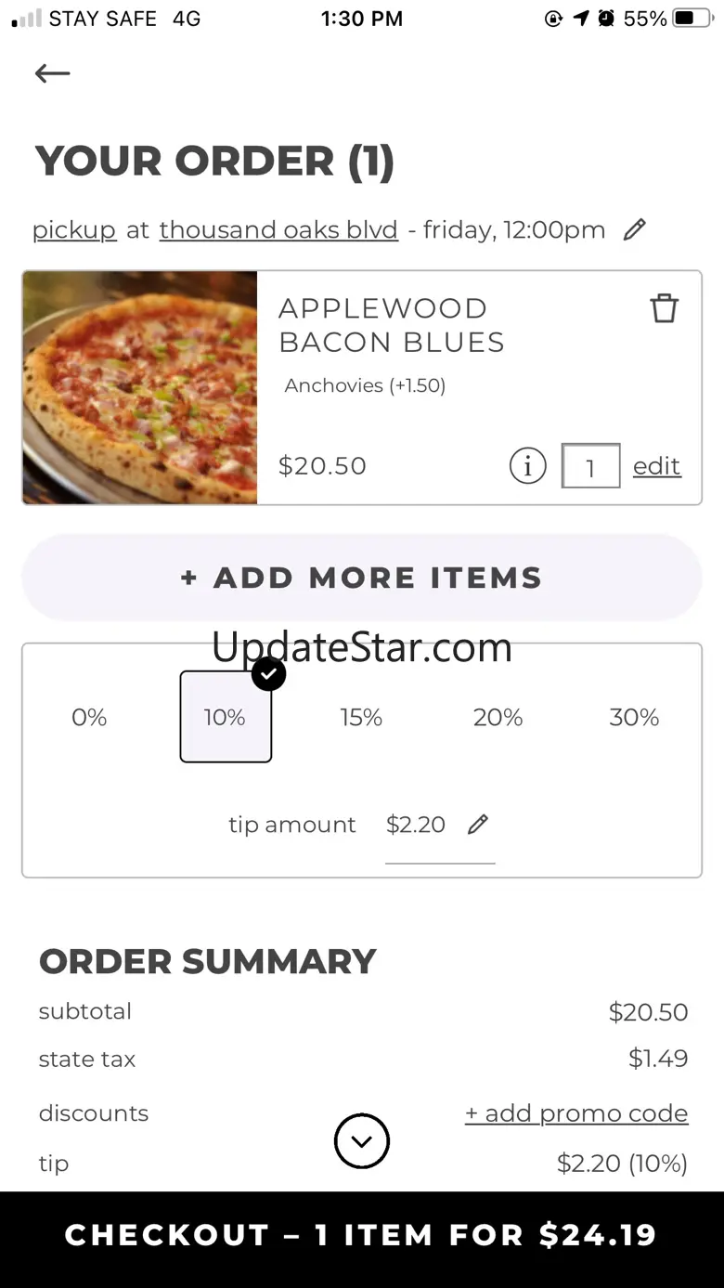
Task: Tap the pencil icon next to tip amount
Action: point(478,824)
